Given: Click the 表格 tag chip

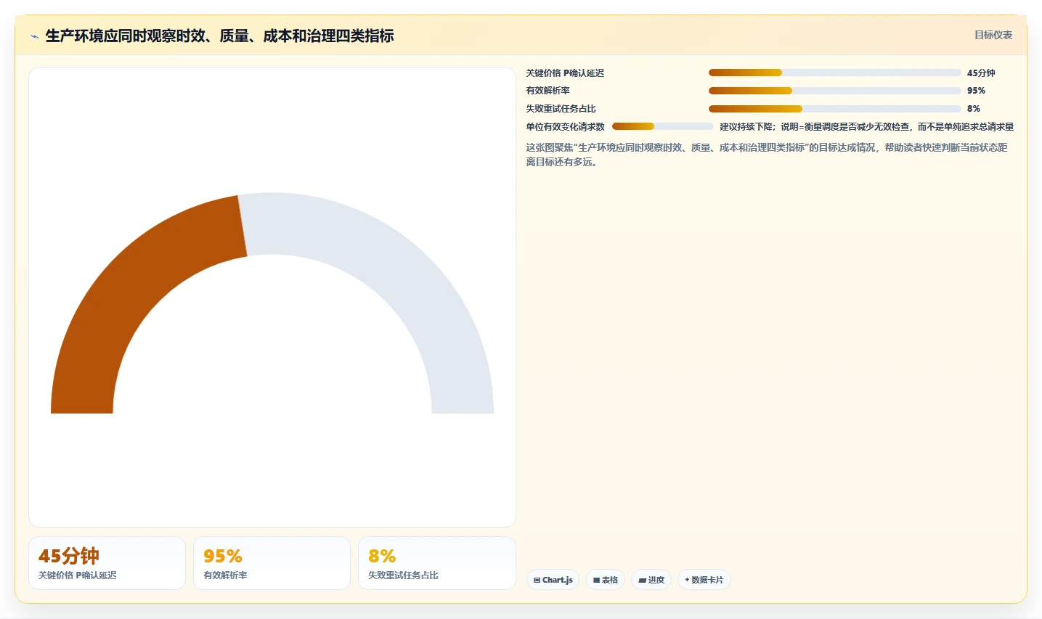Looking at the screenshot, I should tap(605, 580).
